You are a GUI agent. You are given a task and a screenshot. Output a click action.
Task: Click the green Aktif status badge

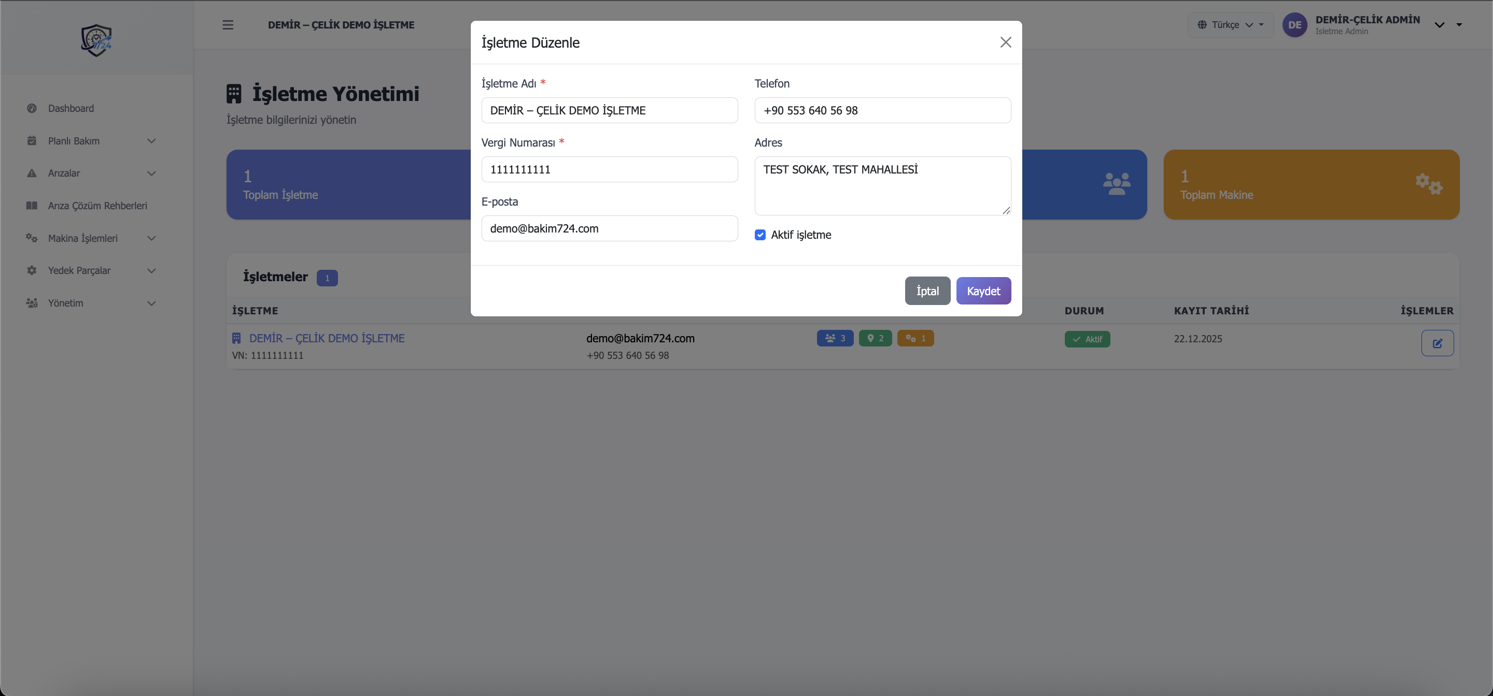(1087, 339)
